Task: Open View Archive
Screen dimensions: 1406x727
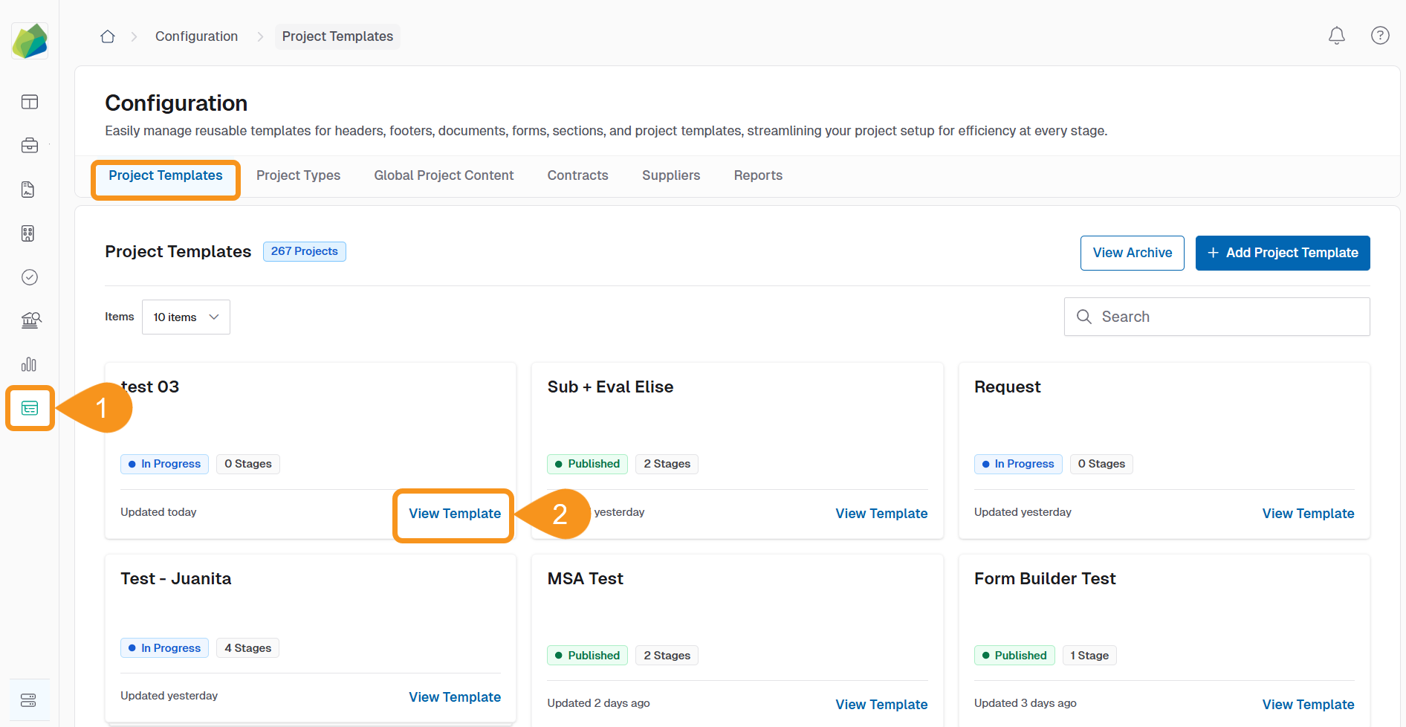Action: point(1132,253)
